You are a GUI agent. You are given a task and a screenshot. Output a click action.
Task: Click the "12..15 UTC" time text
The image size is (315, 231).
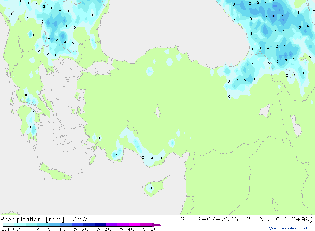(x=261, y=219)
